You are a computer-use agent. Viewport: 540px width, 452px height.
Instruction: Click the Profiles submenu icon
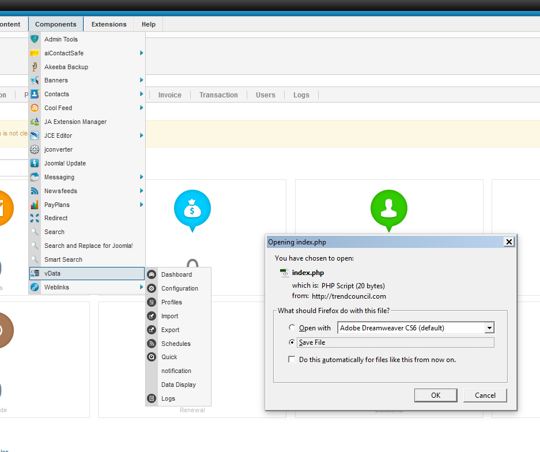tap(152, 302)
